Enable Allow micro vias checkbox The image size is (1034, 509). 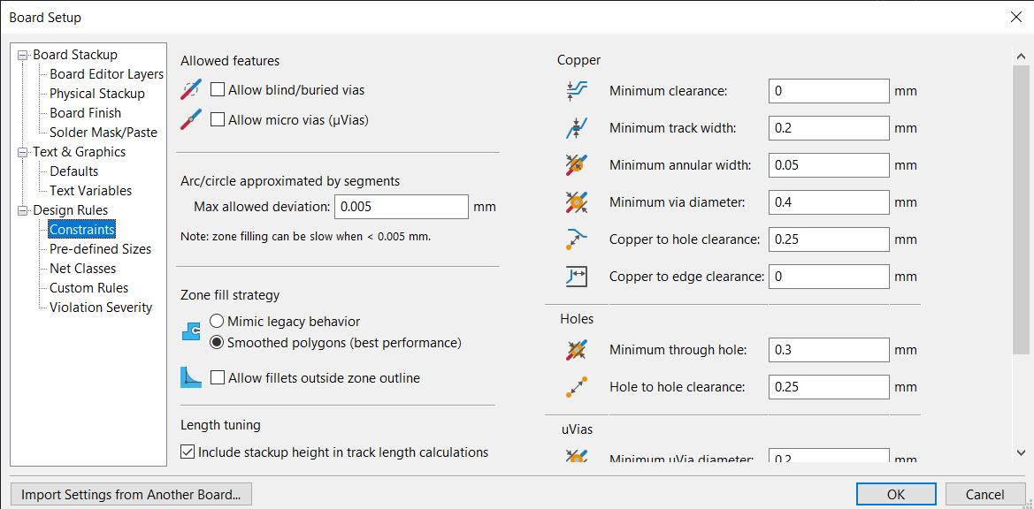coord(218,120)
